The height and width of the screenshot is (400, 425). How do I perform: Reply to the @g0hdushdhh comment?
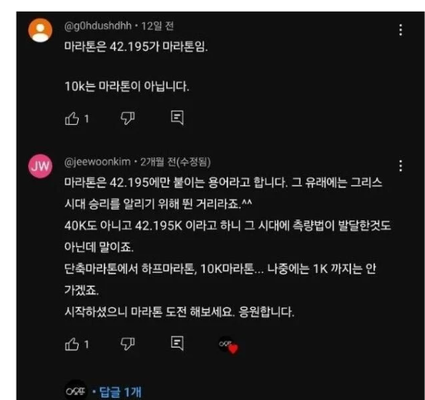pos(177,118)
